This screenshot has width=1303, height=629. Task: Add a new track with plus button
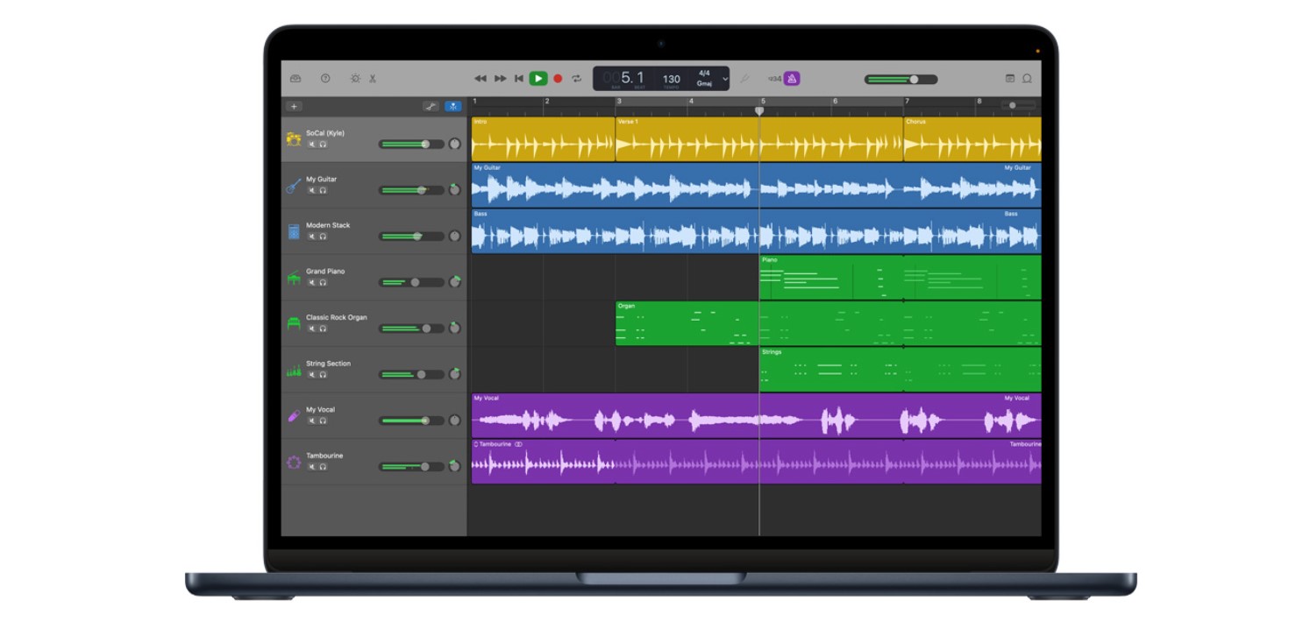295,106
